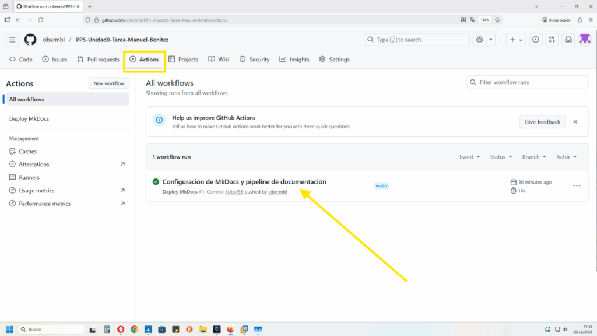Dismiss the GitHub Actions feedback banner
Viewport: 597px width, 336px height.
tap(575, 122)
